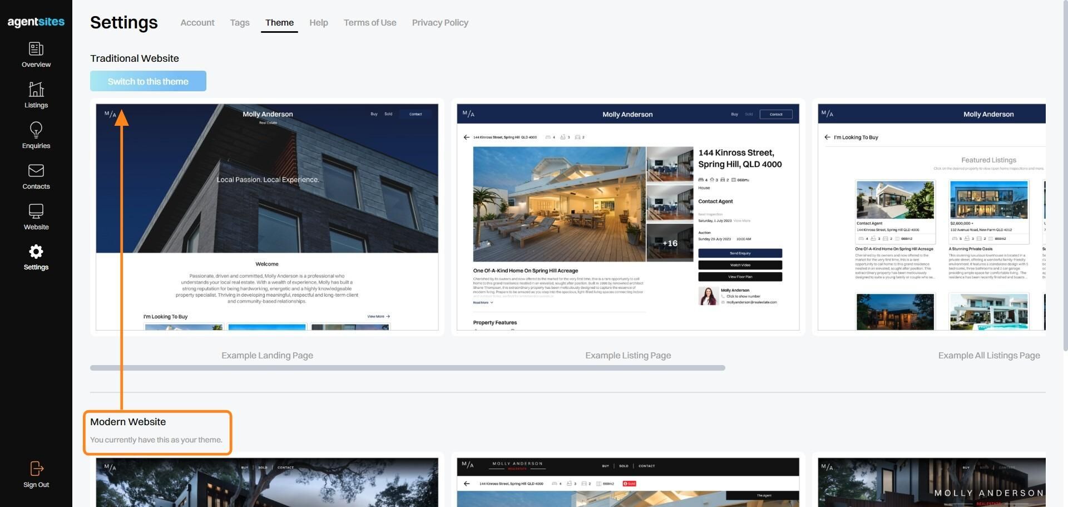Open Enquiries lightbulb icon
This screenshot has height=507, width=1068.
click(36, 130)
